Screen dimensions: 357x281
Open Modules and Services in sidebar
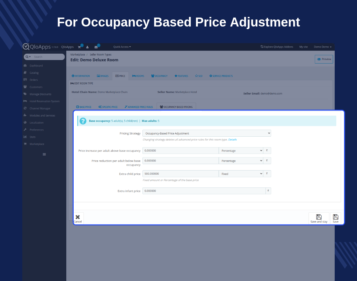pyautogui.click(x=42, y=116)
